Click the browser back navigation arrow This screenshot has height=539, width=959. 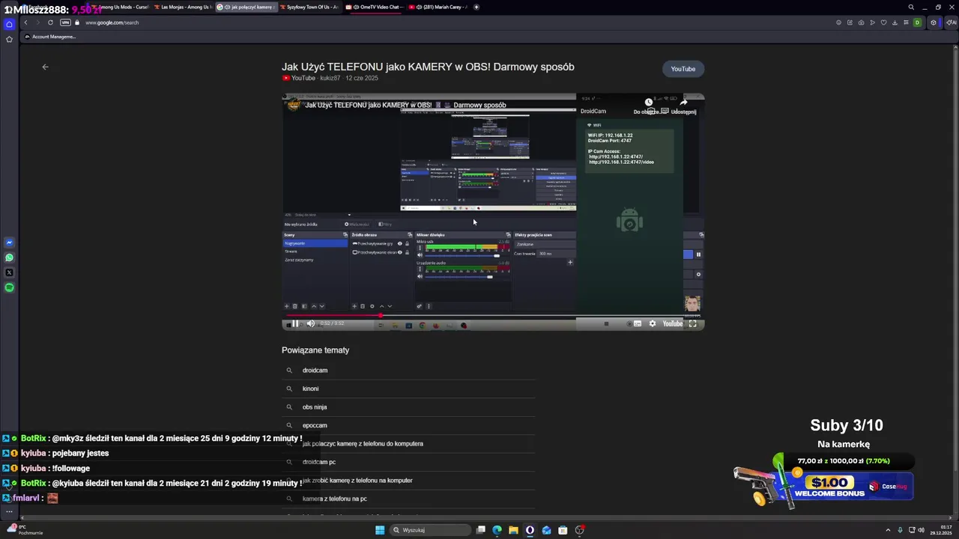coord(25,22)
